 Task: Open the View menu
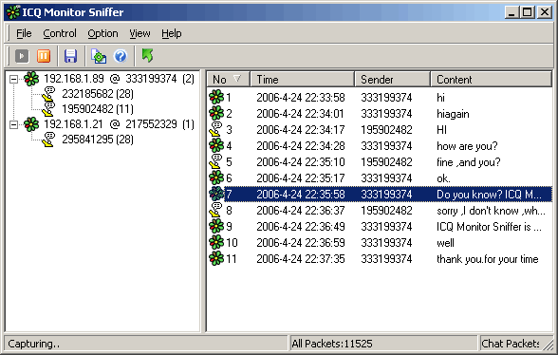139,33
